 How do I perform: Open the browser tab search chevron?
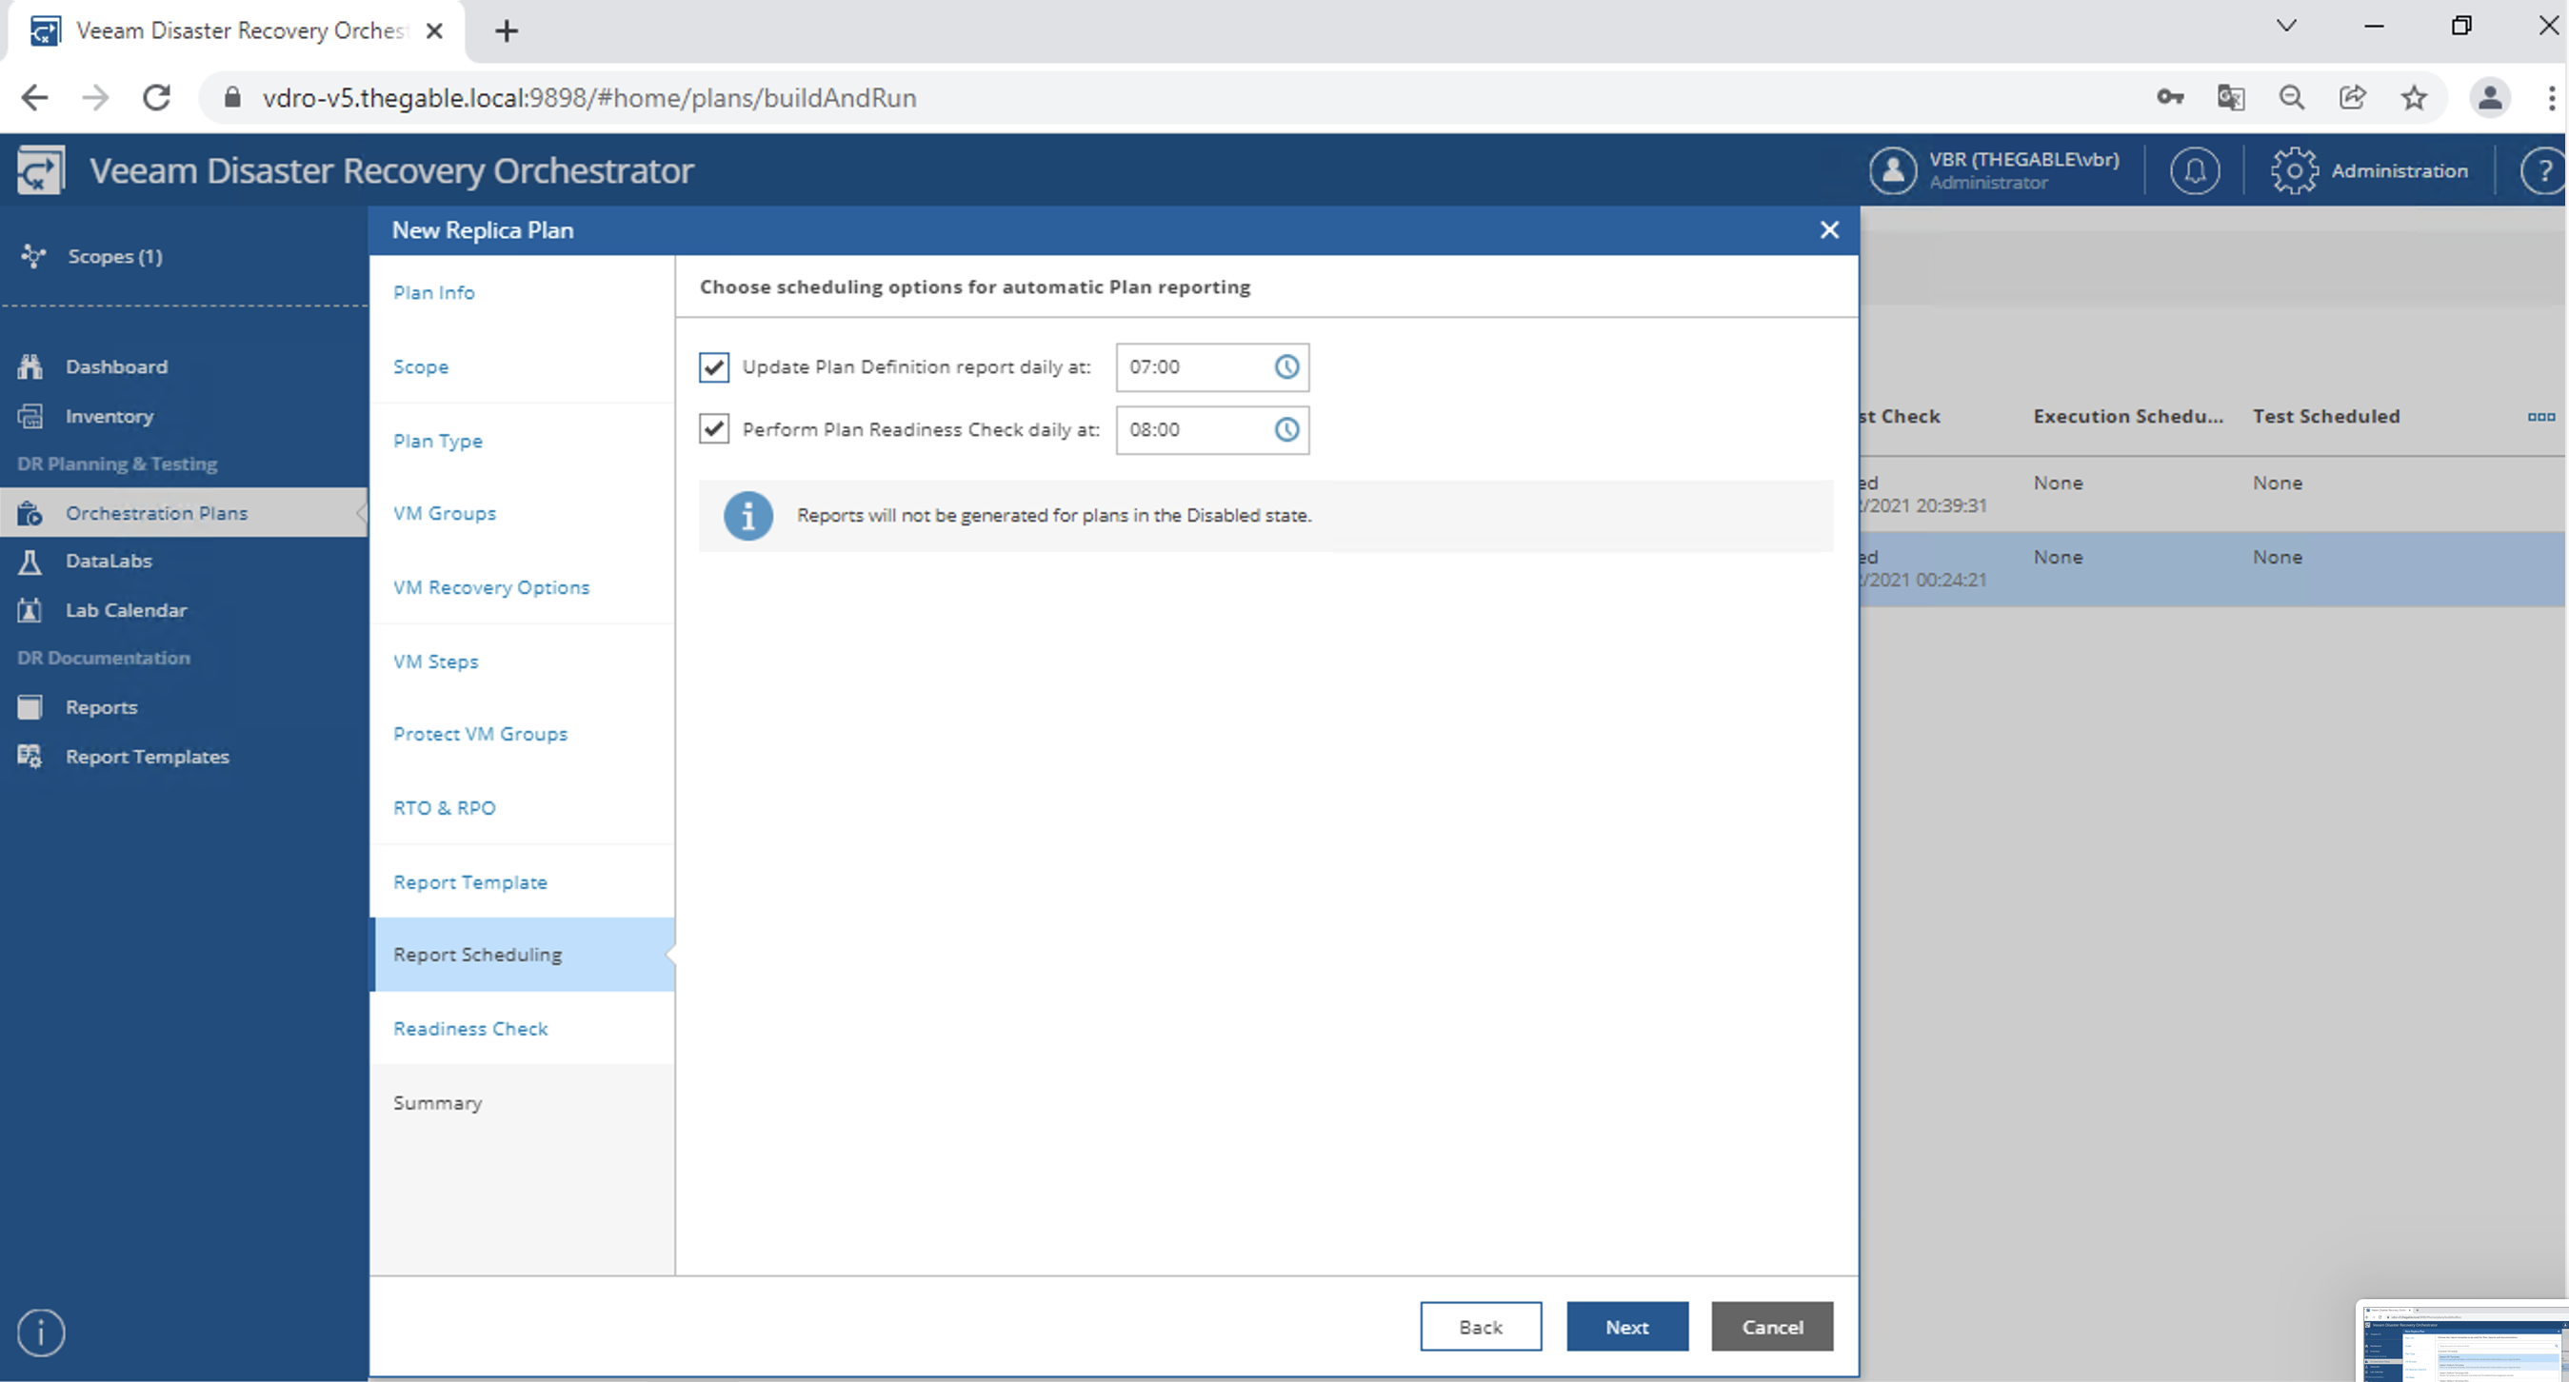click(2286, 26)
